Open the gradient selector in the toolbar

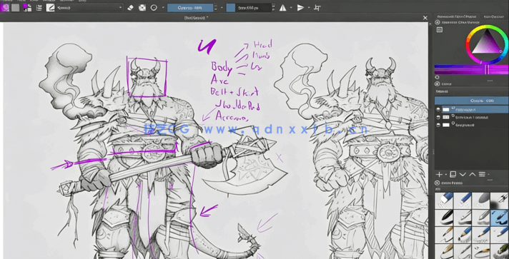coord(4,7)
